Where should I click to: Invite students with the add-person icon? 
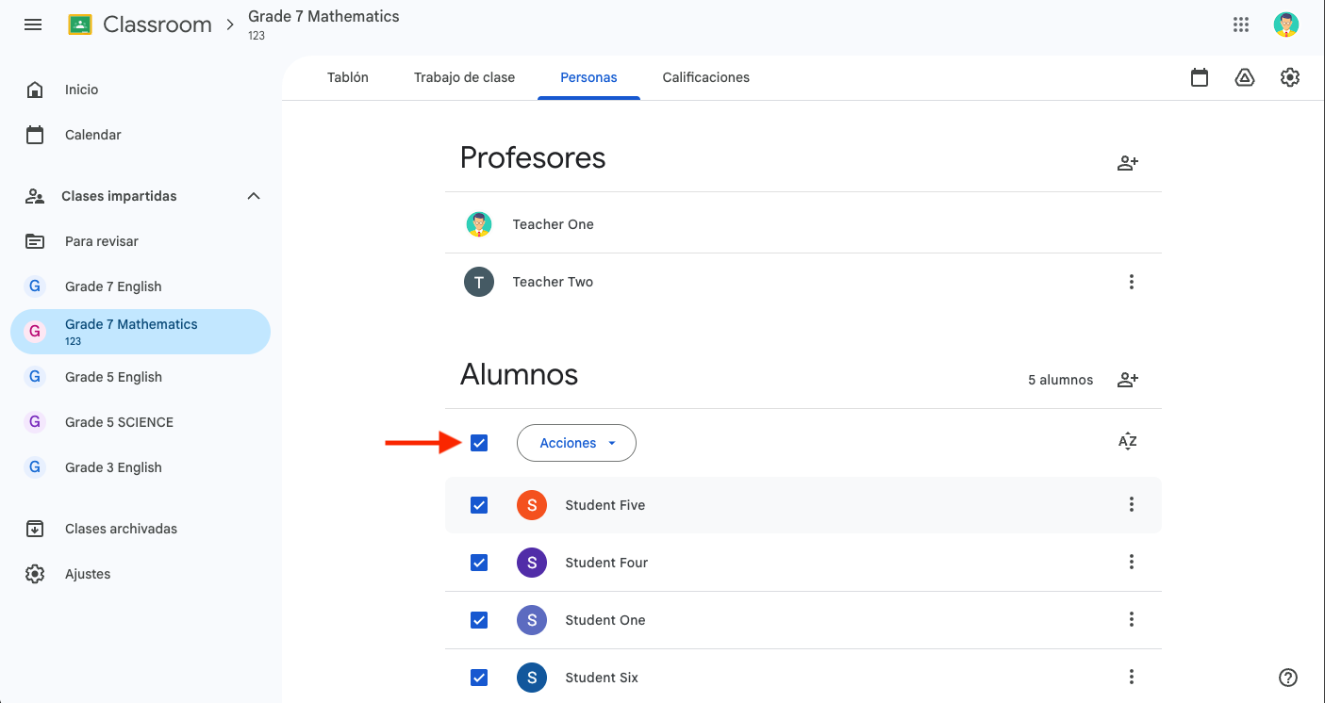pos(1127,380)
